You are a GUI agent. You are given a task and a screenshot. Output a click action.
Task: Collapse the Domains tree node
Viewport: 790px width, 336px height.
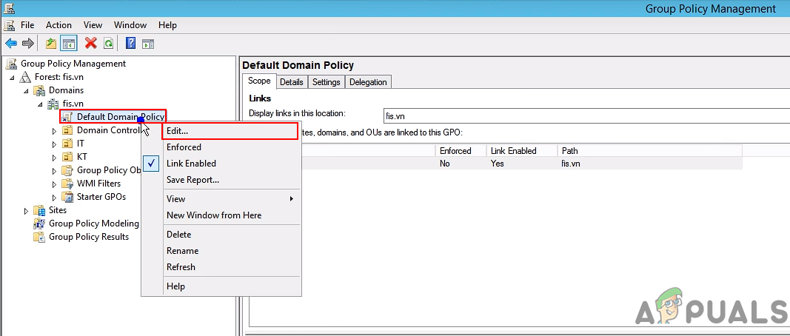[27, 90]
